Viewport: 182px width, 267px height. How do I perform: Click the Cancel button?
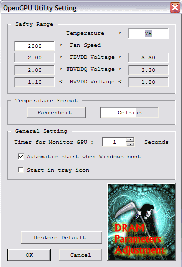81,255
